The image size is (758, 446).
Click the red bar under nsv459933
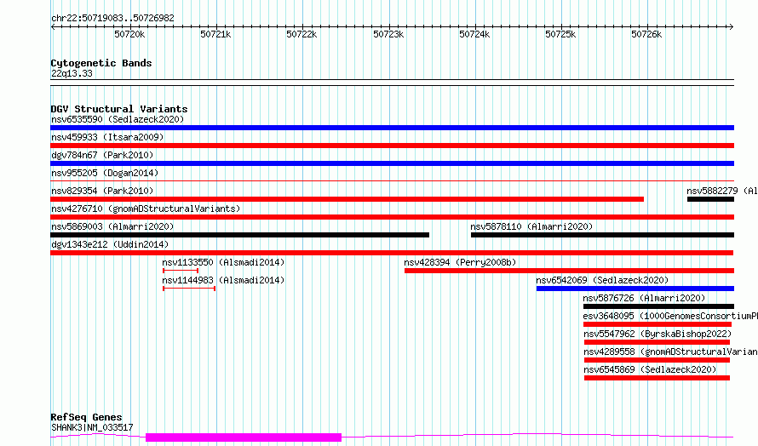[392, 146]
